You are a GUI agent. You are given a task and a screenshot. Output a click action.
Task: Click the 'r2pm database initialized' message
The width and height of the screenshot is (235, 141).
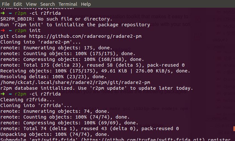(96, 88)
